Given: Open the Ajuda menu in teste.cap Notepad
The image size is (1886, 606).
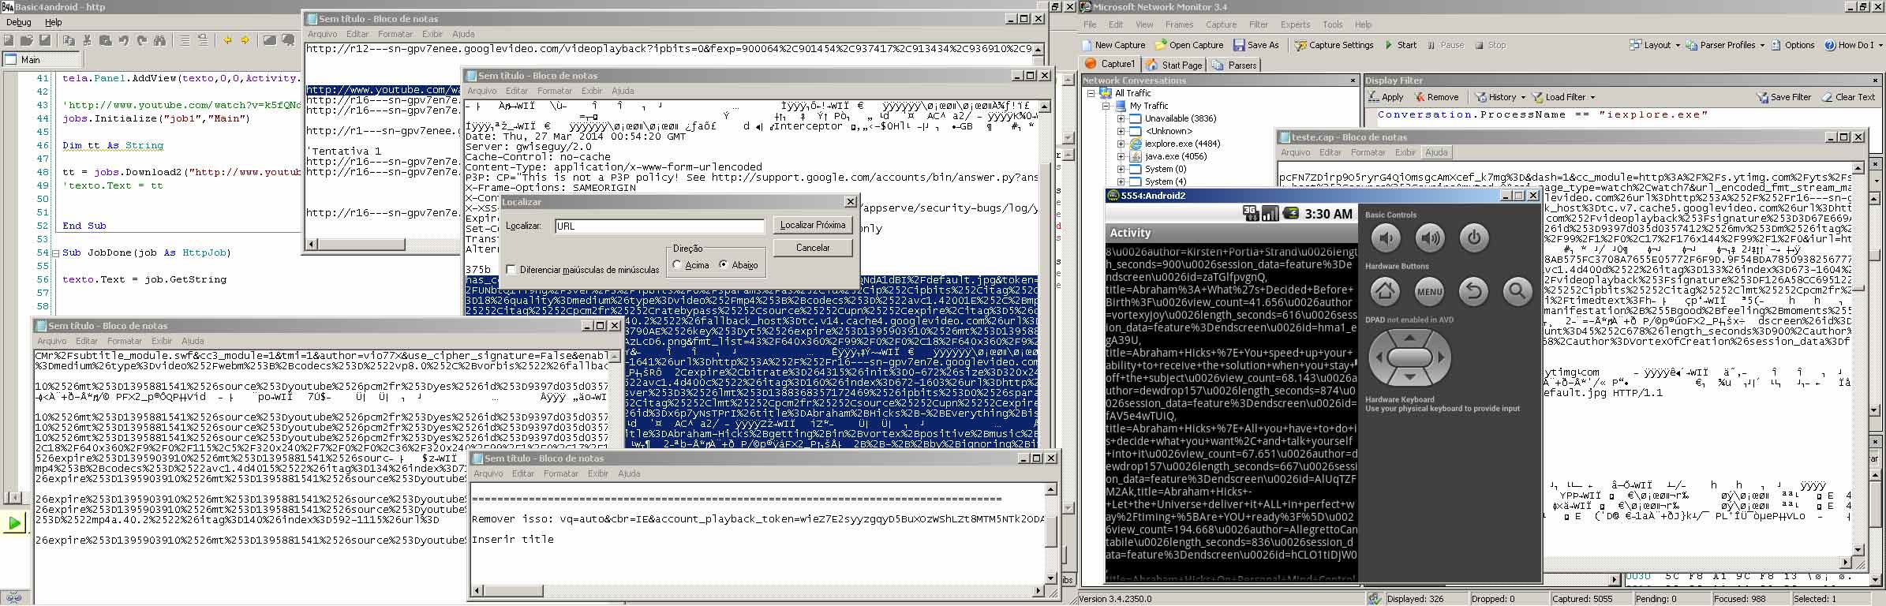Looking at the screenshot, I should point(1436,152).
